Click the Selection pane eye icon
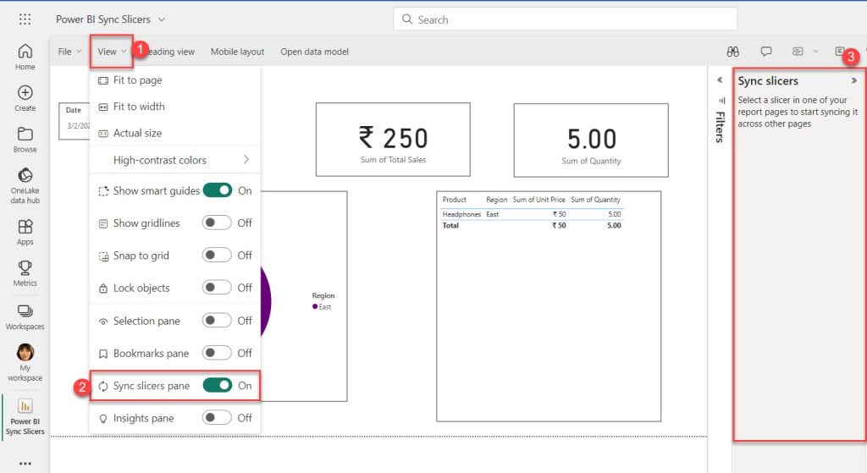This screenshot has width=867, height=473. (103, 322)
